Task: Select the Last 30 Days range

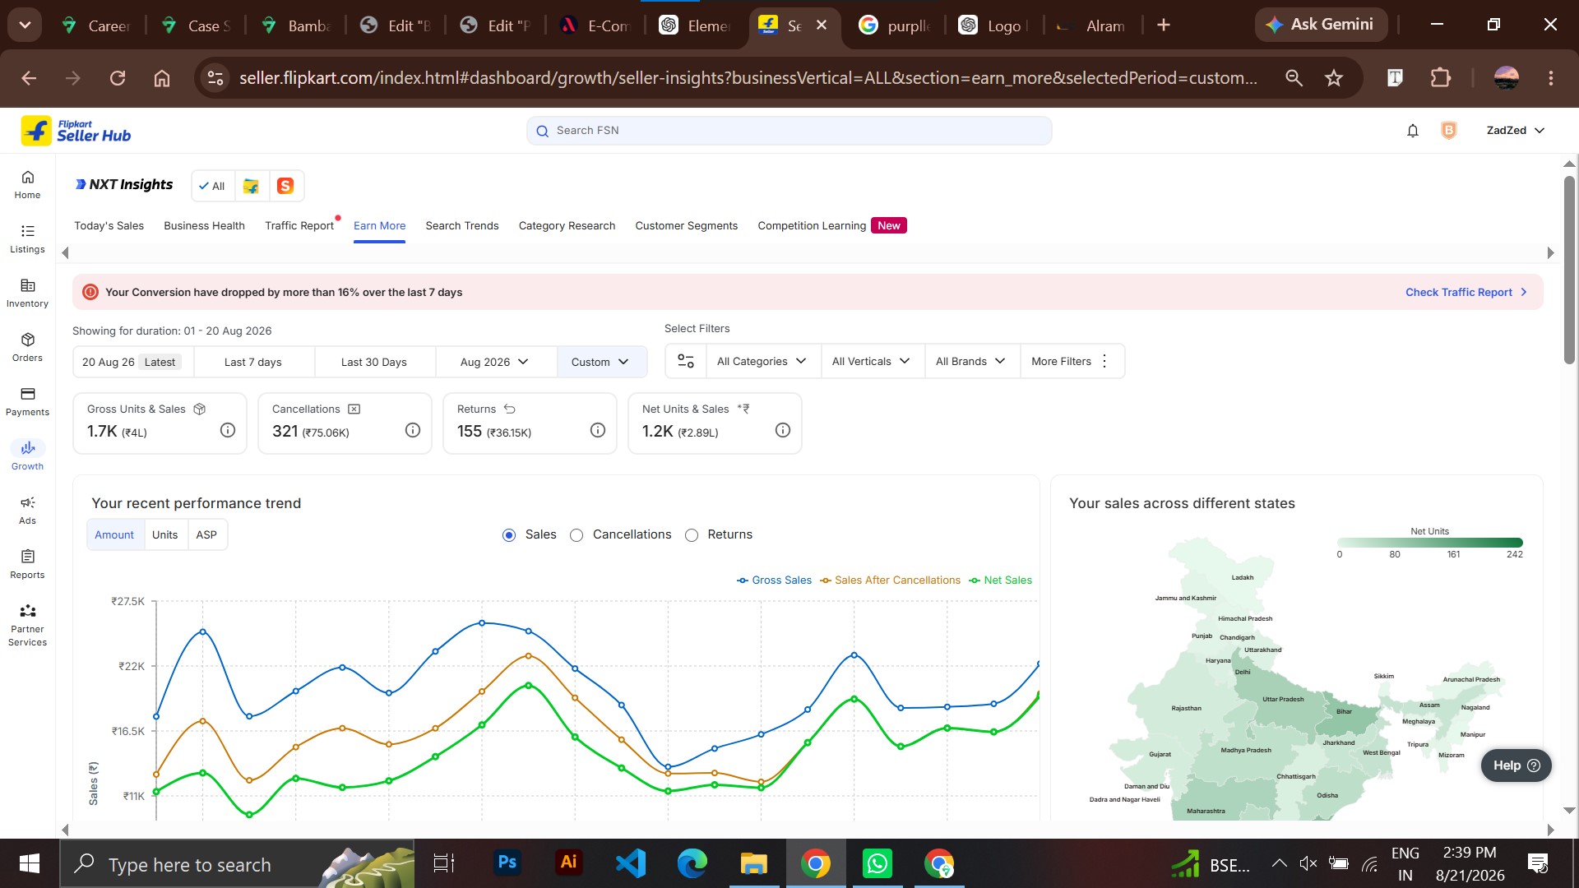Action: pos(374,362)
